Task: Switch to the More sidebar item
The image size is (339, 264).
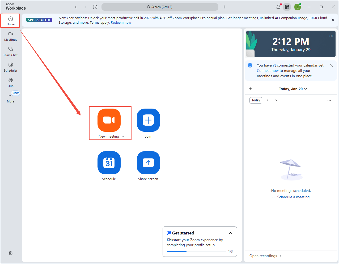Action: [x=10, y=98]
